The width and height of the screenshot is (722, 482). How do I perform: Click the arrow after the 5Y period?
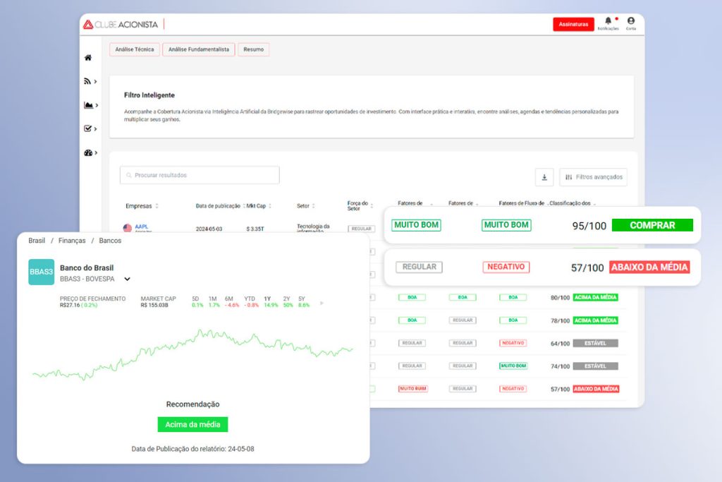[x=322, y=303]
